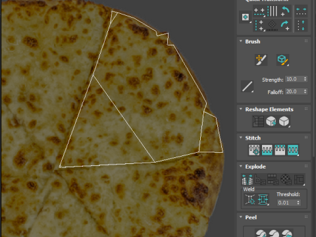This screenshot has height=237, width=316.
Task: Click Relax Until Flat lightning cube icon
Action: [x=271, y=121]
